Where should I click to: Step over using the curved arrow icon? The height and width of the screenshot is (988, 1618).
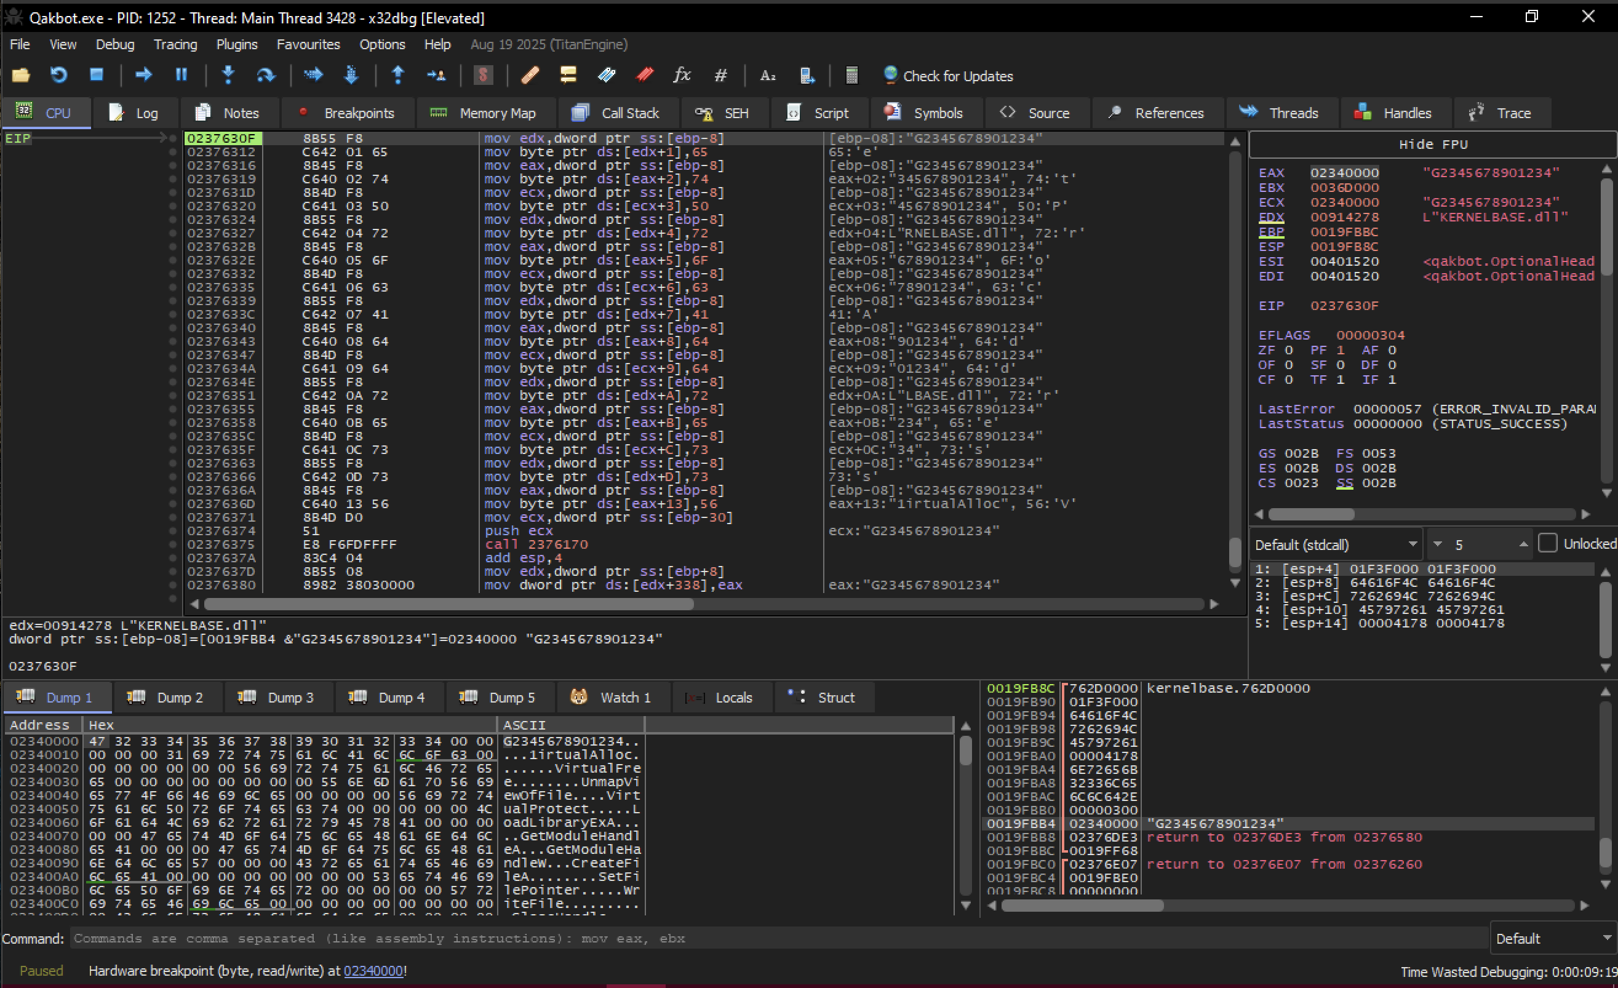266,76
